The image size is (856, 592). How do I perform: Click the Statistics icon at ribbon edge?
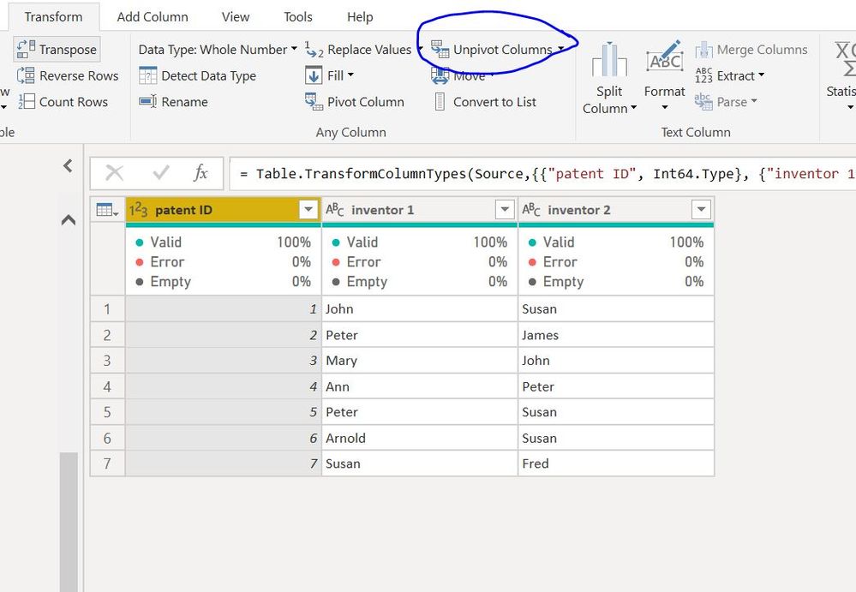pyautogui.click(x=845, y=59)
